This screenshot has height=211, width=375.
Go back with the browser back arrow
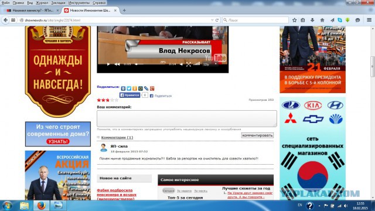pyautogui.click(x=5, y=20)
